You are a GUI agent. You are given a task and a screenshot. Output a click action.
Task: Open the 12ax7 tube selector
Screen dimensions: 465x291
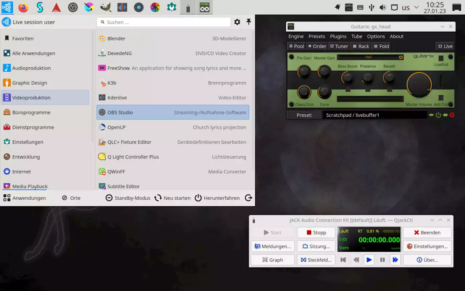point(370,57)
